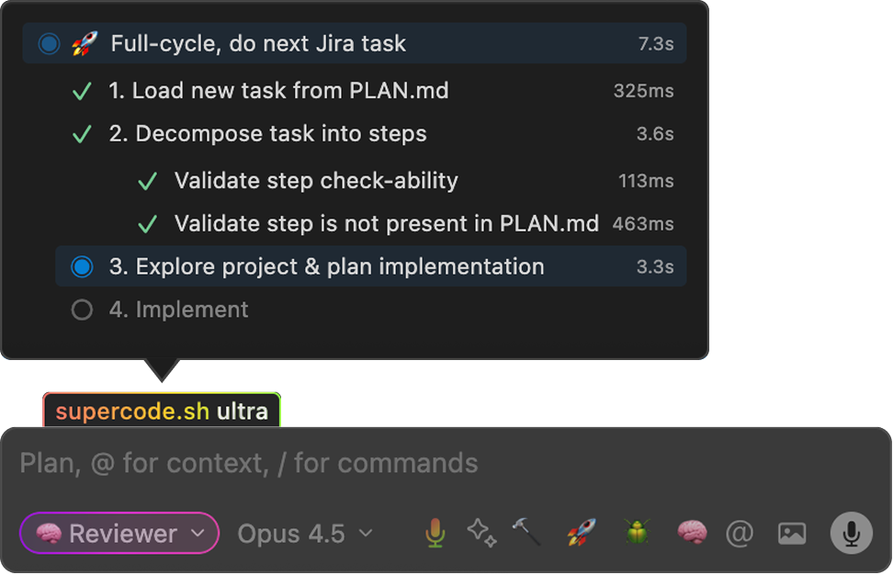Select the hammer build icon
This screenshot has width=893, height=575.
tap(526, 532)
